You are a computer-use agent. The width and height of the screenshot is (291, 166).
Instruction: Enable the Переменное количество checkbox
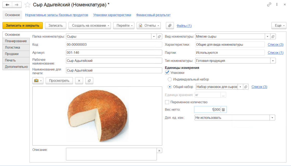167,102
